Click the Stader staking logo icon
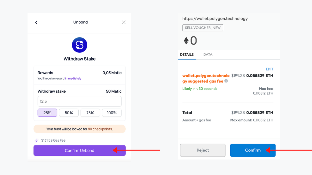 pyautogui.click(x=79, y=45)
